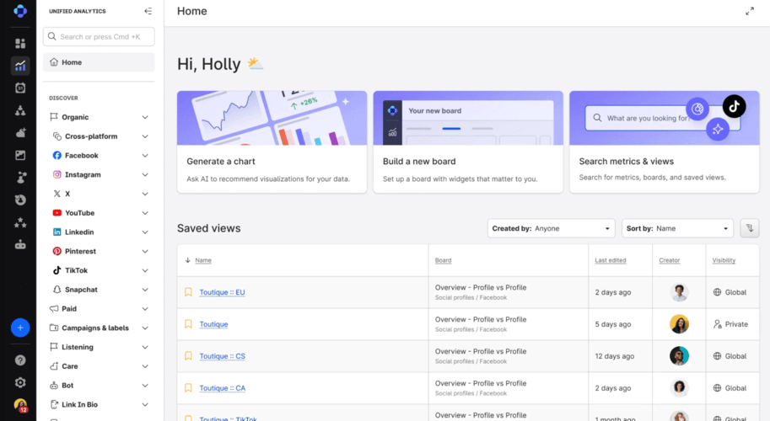Viewport: 770px width, 421px height.
Task: Sort table by Board column header
Action: pyautogui.click(x=443, y=260)
